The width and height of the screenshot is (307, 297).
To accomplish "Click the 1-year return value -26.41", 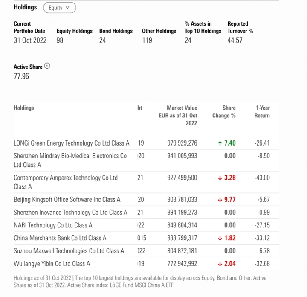I will [x=262, y=143].
